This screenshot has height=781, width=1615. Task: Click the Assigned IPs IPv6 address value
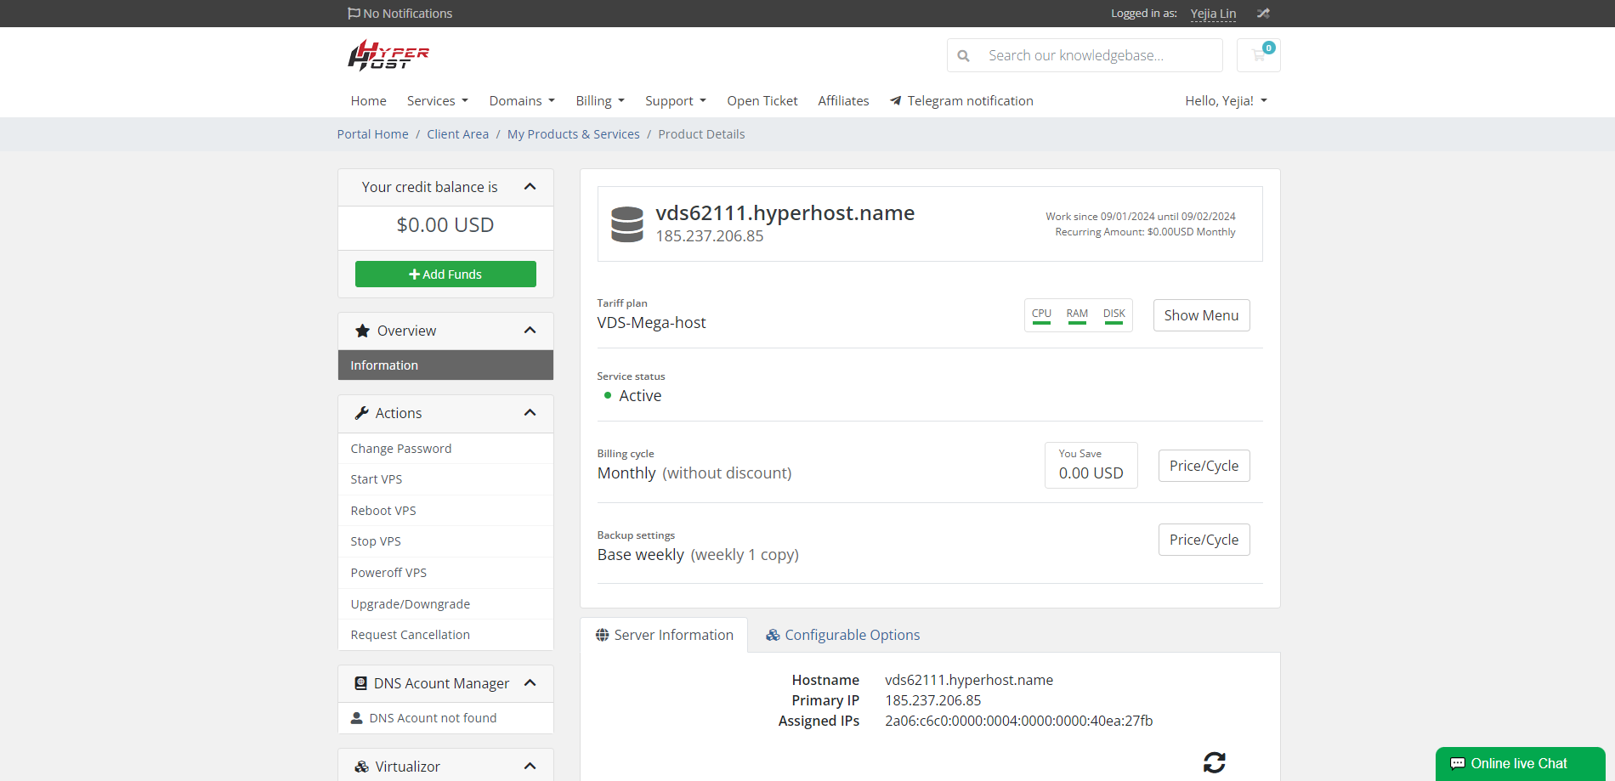coord(1018,721)
